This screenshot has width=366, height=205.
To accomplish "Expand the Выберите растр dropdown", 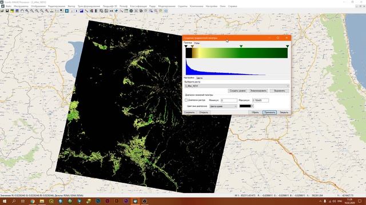I will click(237, 86).
